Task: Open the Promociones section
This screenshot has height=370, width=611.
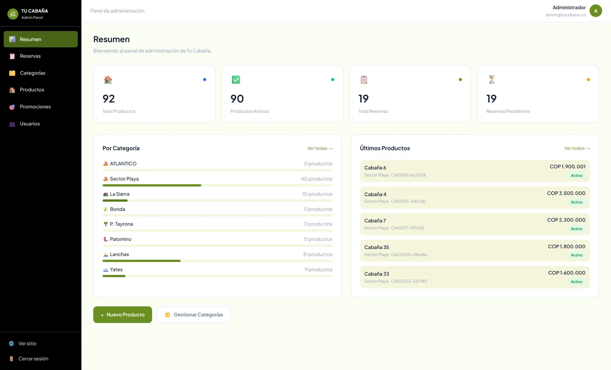Action: tap(40, 107)
